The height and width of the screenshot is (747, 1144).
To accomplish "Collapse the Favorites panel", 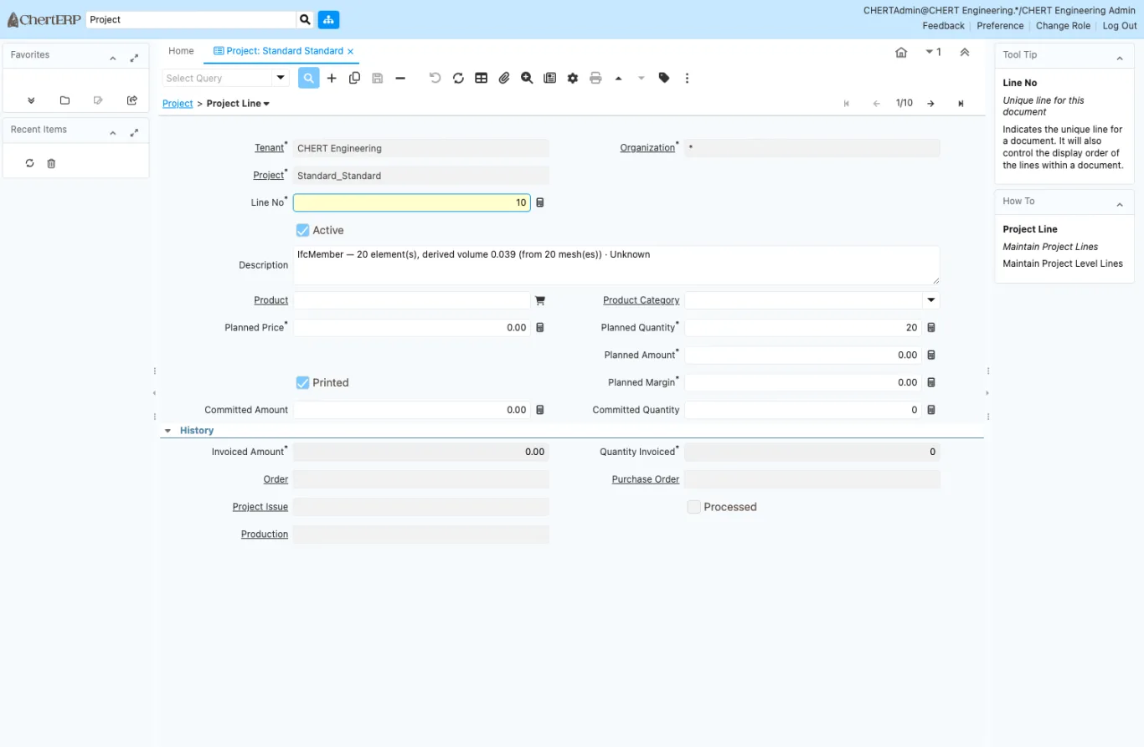I will pyautogui.click(x=113, y=59).
